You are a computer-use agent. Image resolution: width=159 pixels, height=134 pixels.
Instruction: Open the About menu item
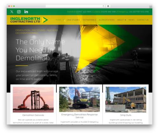(x=121, y=20)
